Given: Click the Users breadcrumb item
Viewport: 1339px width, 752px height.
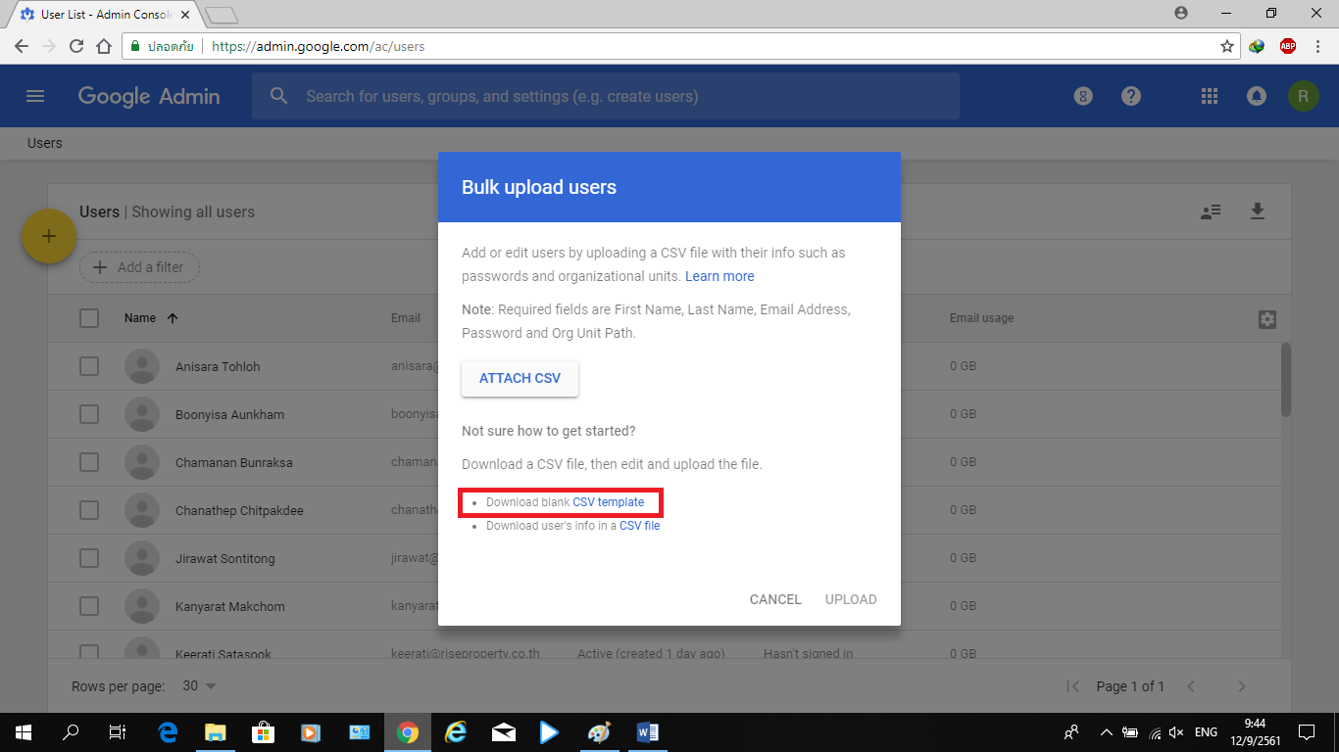Looking at the screenshot, I should 45,143.
